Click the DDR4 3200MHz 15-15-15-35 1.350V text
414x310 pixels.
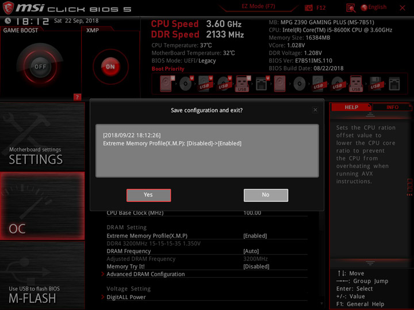(154, 243)
